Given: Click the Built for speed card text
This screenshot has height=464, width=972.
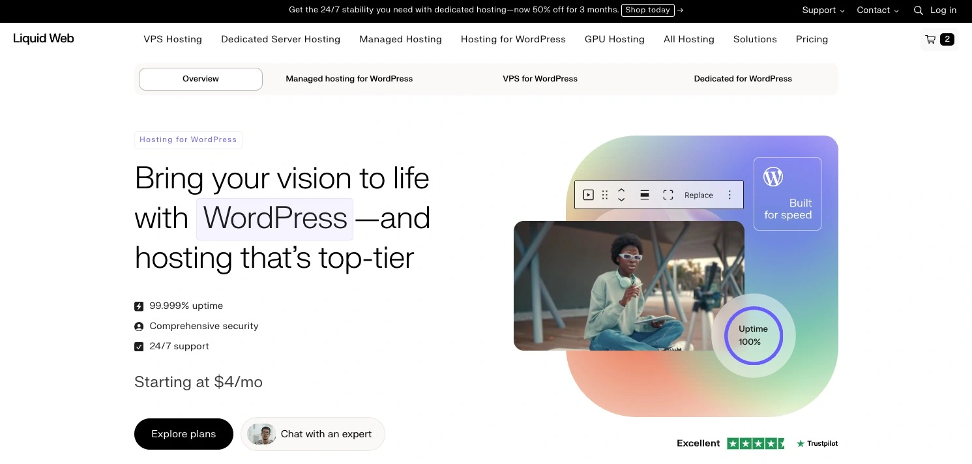Looking at the screenshot, I should (x=788, y=209).
